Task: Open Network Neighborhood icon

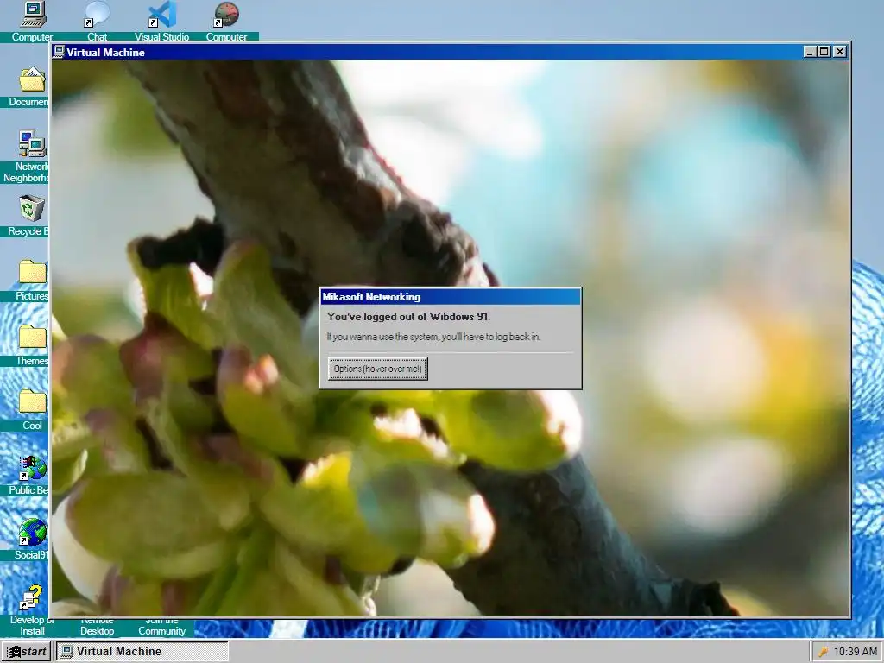Action: (32, 144)
